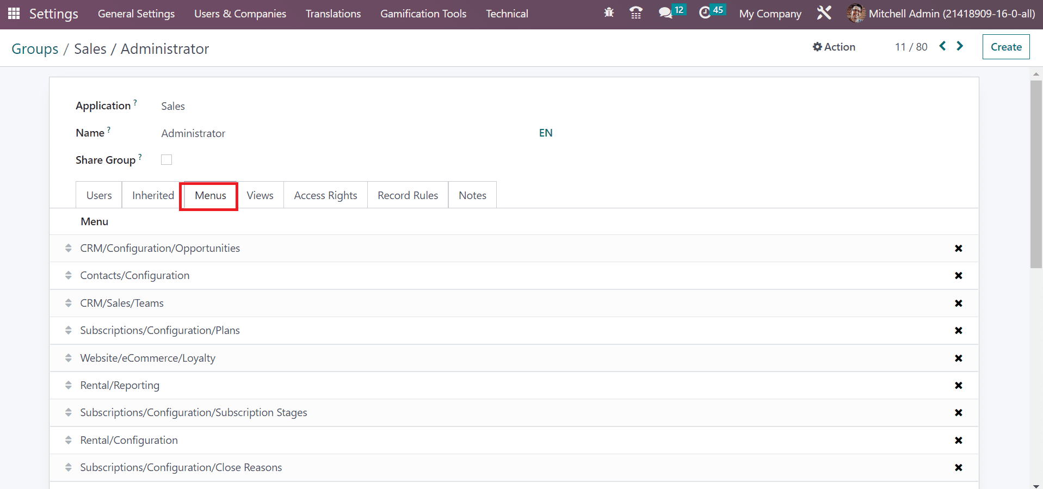Open the debug bug icon menu
Image resolution: width=1043 pixels, height=489 pixels.
(x=609, y=13)
